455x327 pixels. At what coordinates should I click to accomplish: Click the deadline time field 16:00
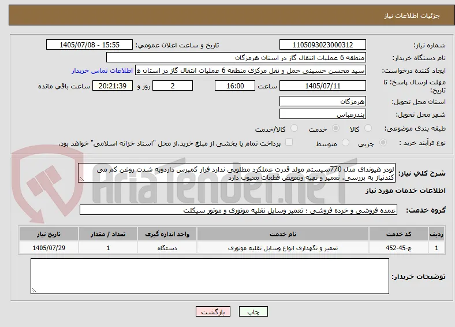(235, 86)
